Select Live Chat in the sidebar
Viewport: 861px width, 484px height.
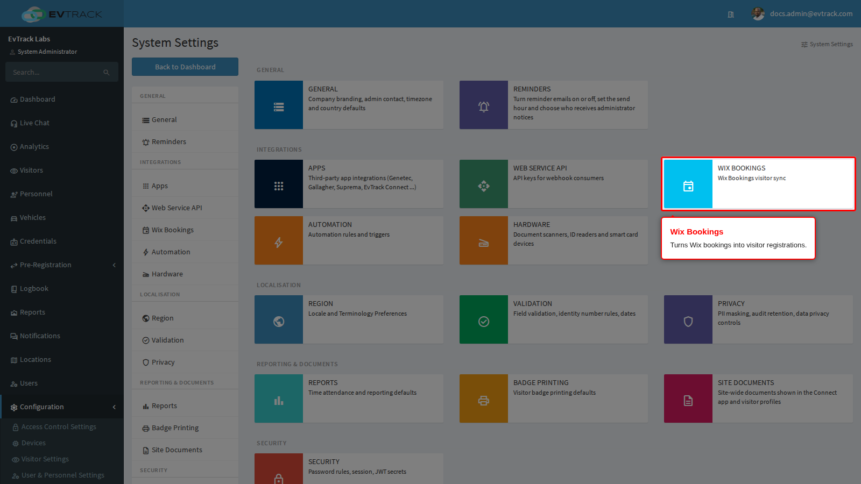click(62, 123)
